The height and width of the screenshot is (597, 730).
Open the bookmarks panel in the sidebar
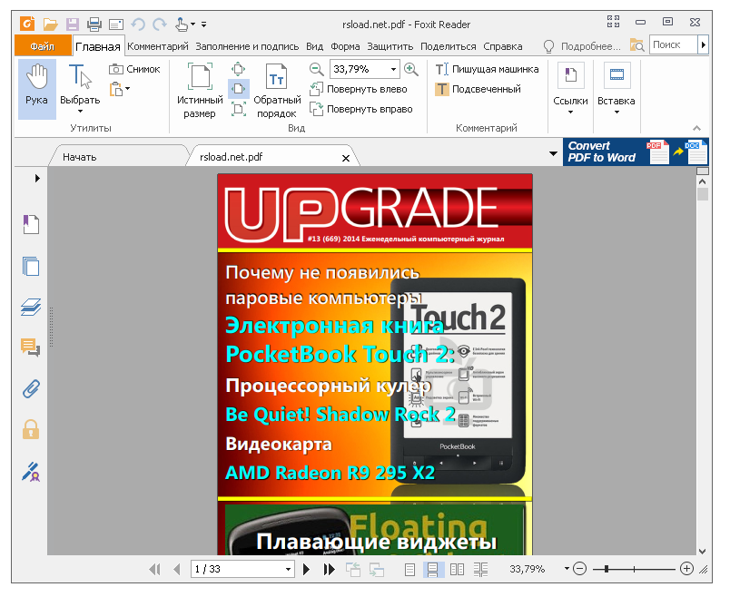31,224
